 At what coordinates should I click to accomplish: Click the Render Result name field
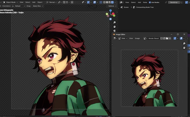click(154, 38)
